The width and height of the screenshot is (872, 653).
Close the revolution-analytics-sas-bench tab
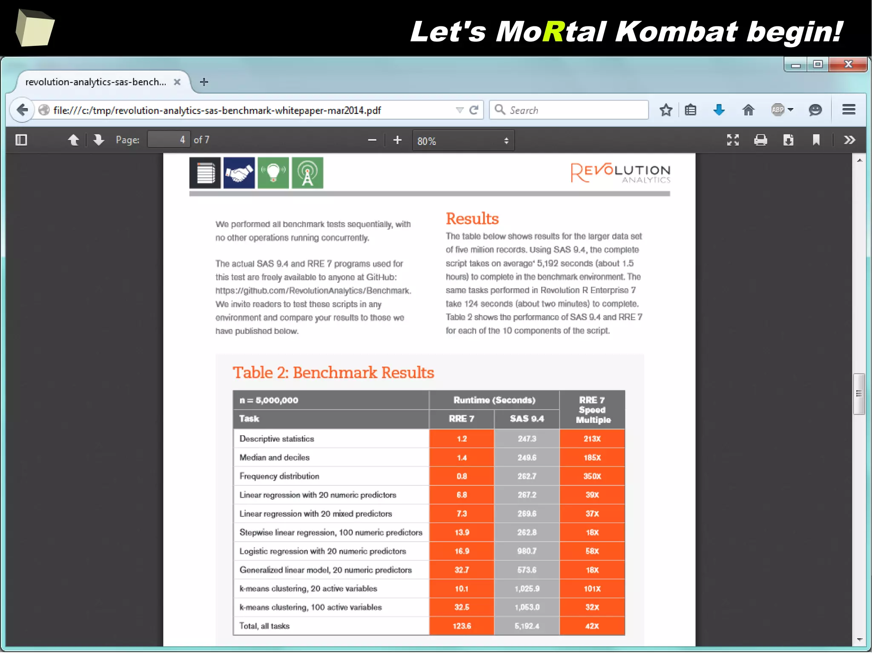click(x=177, y=82)
